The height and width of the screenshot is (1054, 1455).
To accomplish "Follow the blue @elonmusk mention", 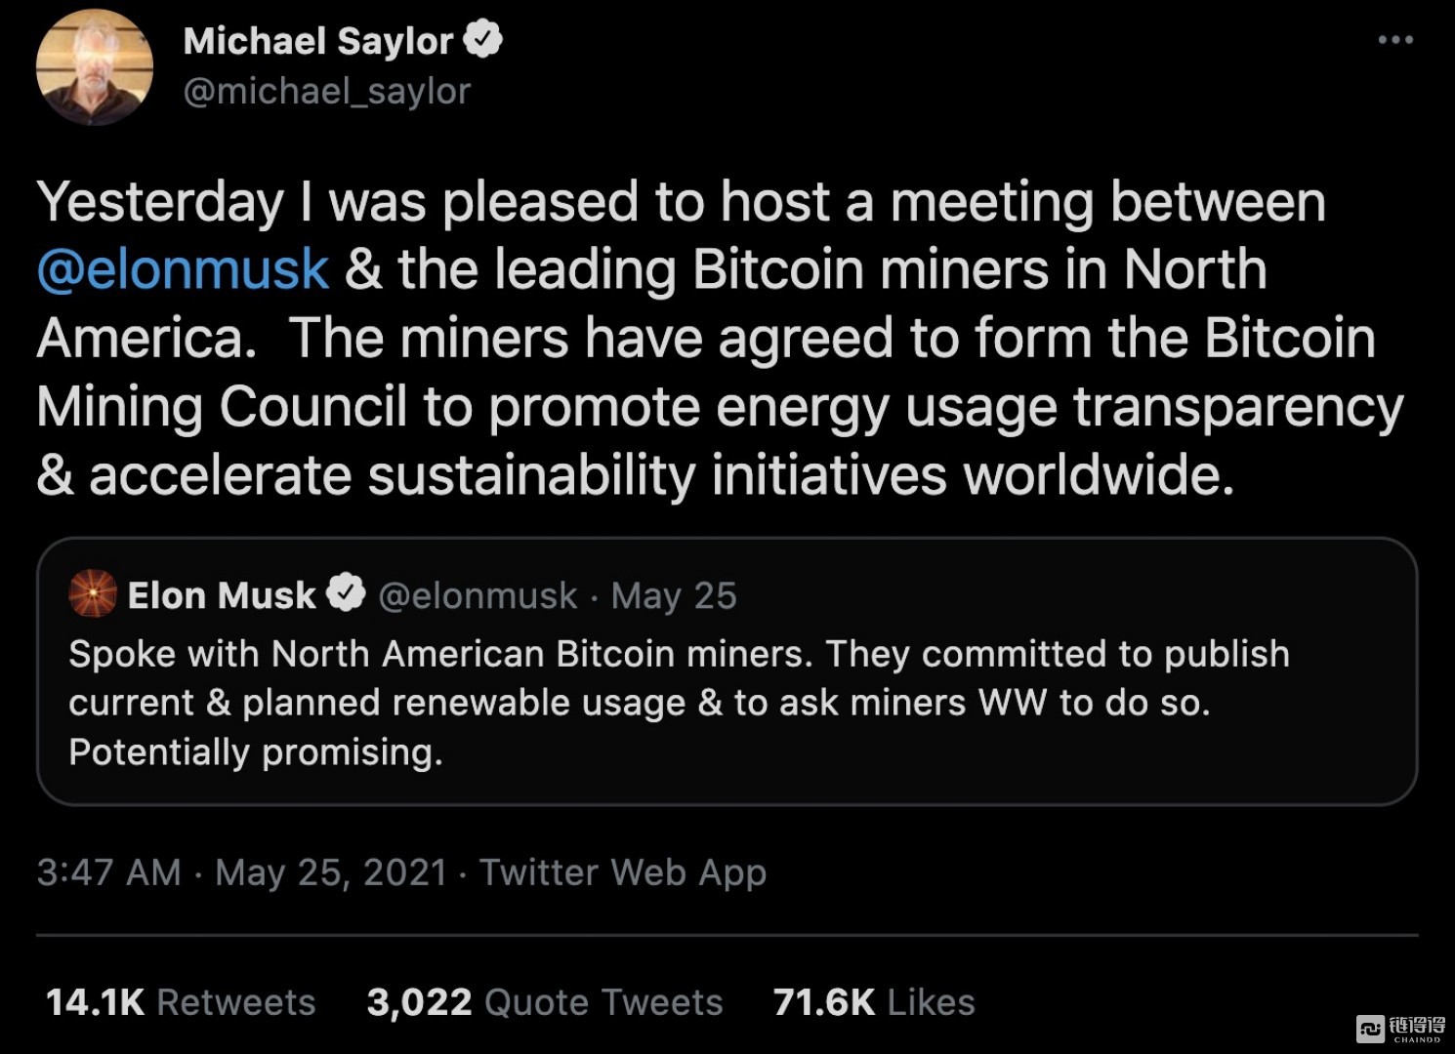I will [x=183, y=269].
